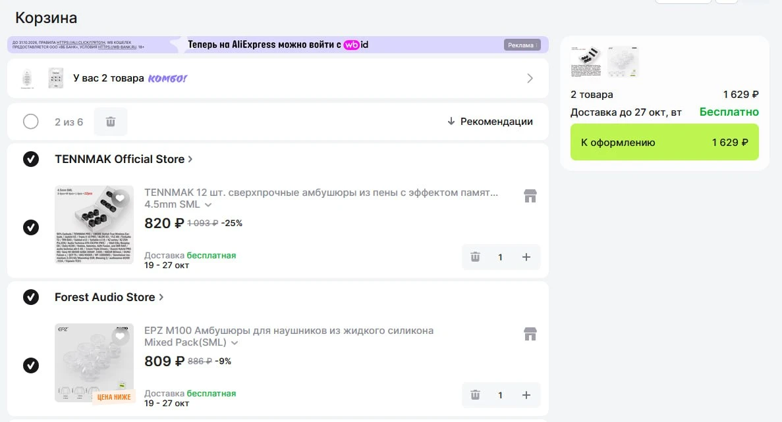Open the store icon on the EPZ M100 row

tap(530, 334)
